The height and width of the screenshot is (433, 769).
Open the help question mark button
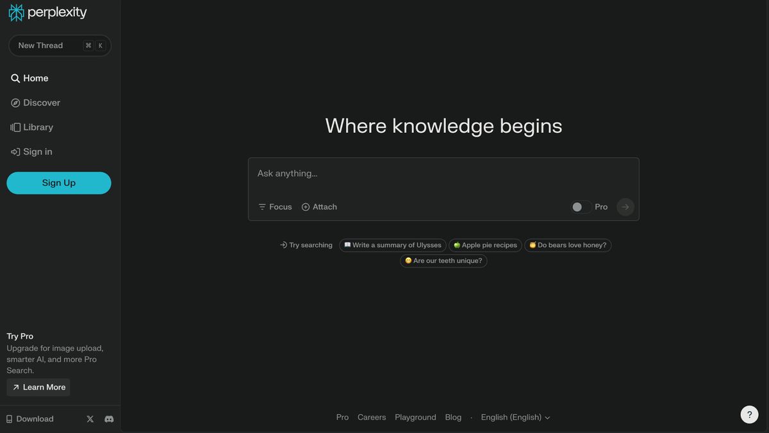pyautogui.click(x=749, y=414)
